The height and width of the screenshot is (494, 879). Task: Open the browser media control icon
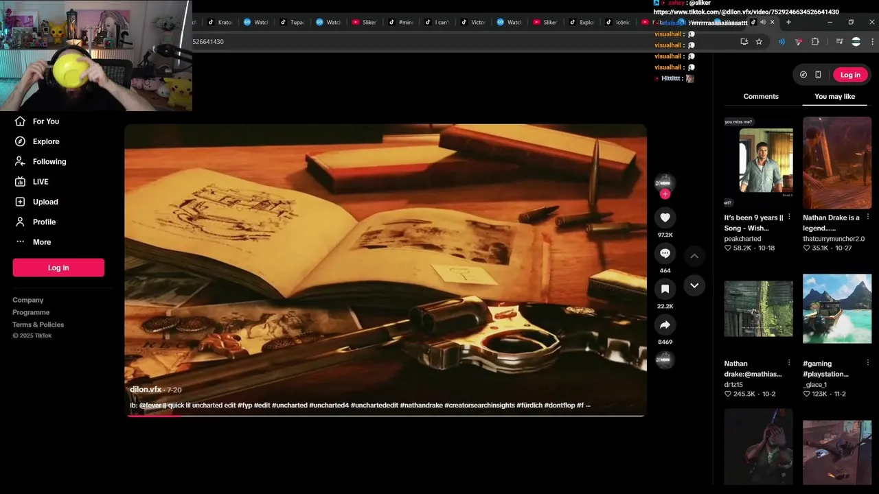click(x=839, y=42)
